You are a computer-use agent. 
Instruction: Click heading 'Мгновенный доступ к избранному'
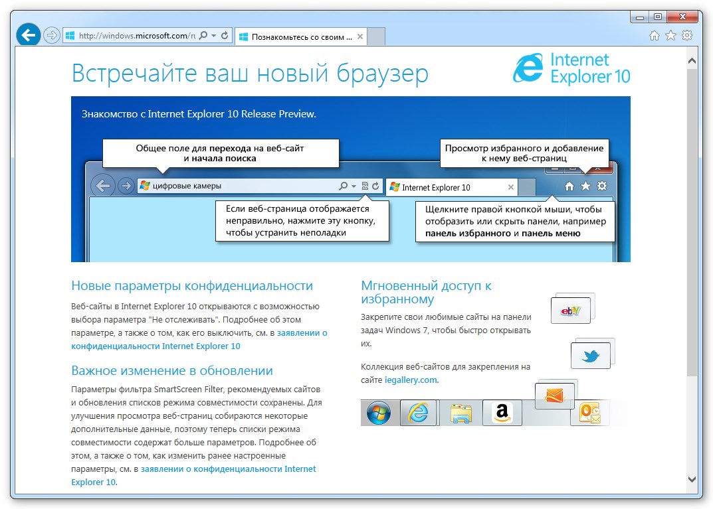(426, 292)
